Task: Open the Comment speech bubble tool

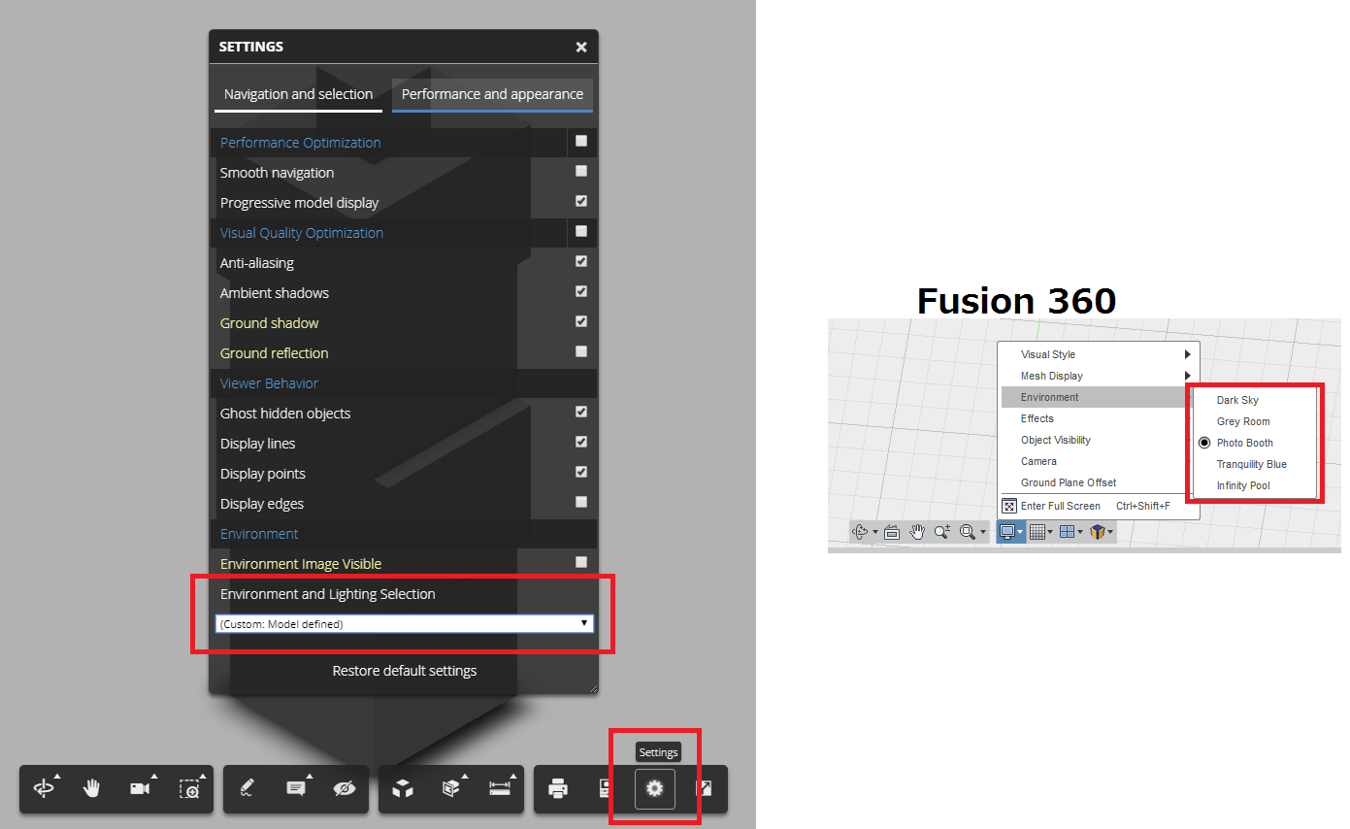Action: click(x=296, y=788)
